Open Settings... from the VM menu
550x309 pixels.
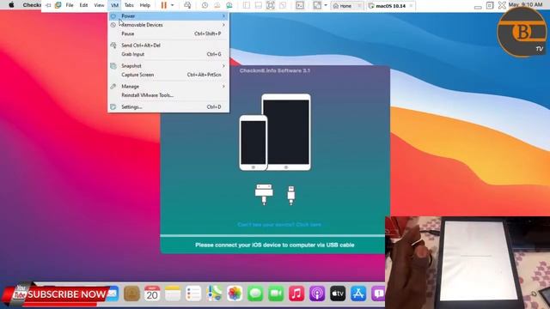[x=168, y=106]
